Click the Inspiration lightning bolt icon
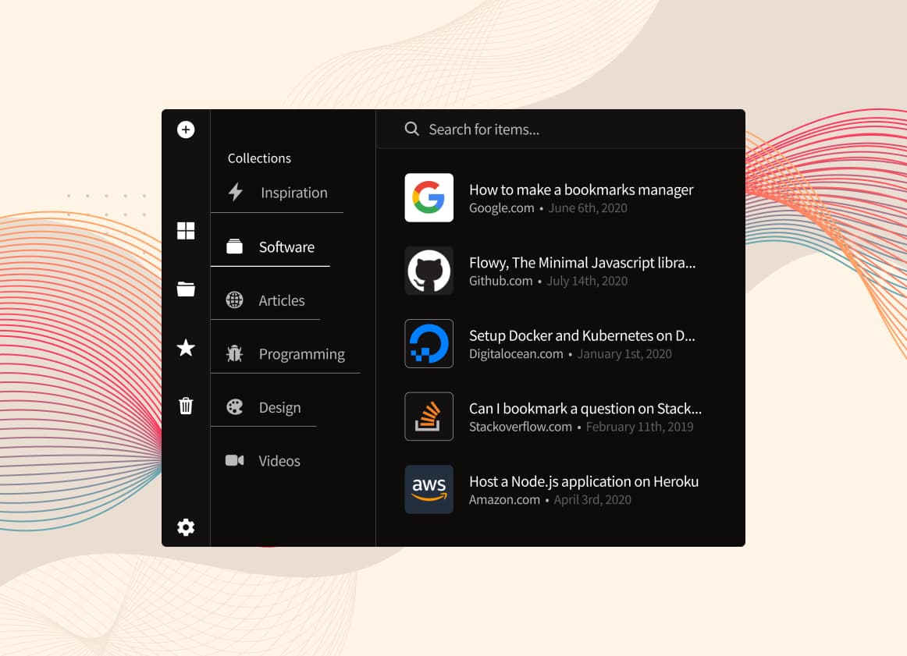907x656 pixels. [x=236, y=192]
